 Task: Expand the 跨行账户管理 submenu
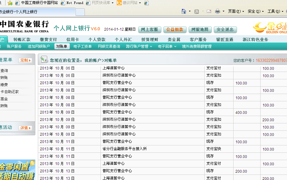(x=139, y=47)
